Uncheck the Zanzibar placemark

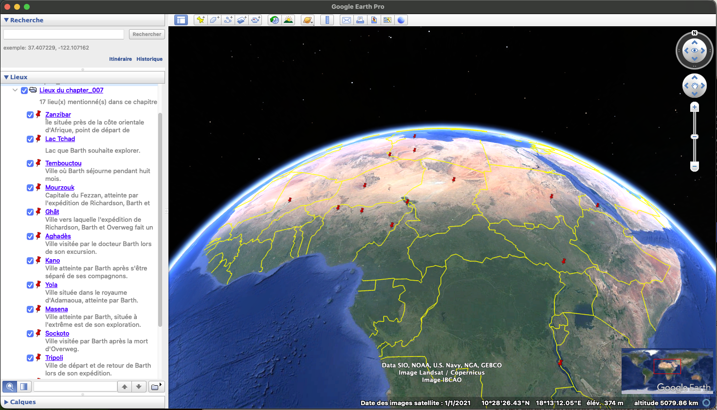pos(30,114)
